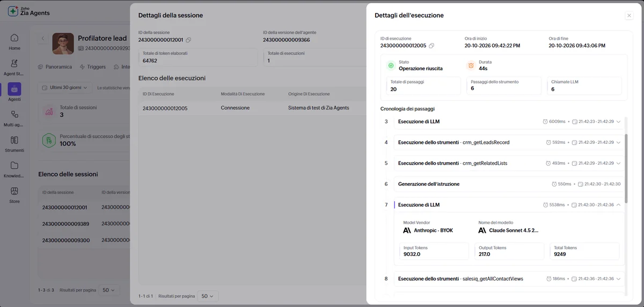
Task: Click the orange Durata alarm clock icon
Action: click(471, 65)
